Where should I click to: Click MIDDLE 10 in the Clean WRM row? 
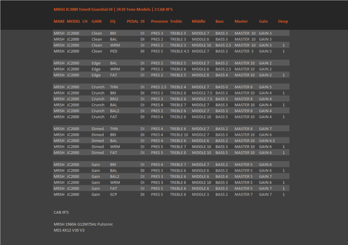[202, 45]
